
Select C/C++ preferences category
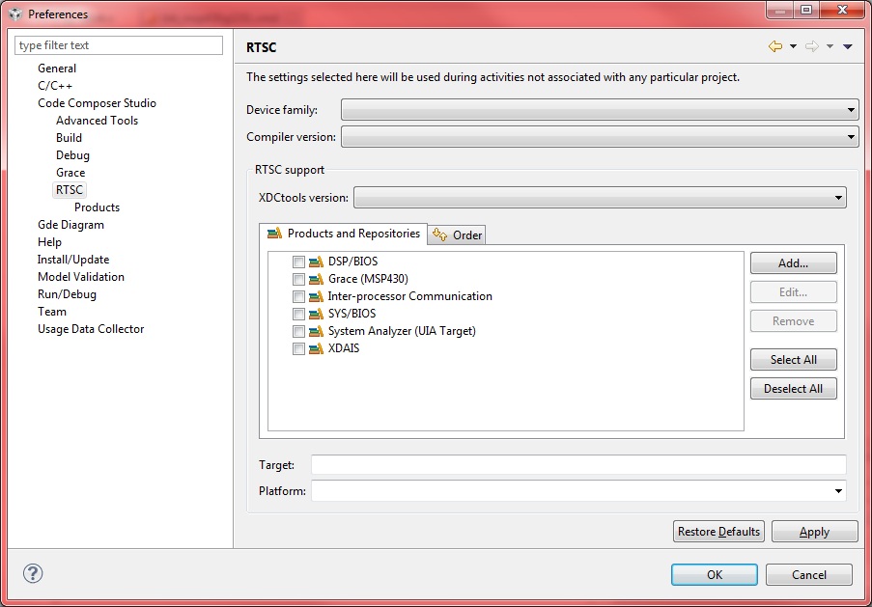55,86
